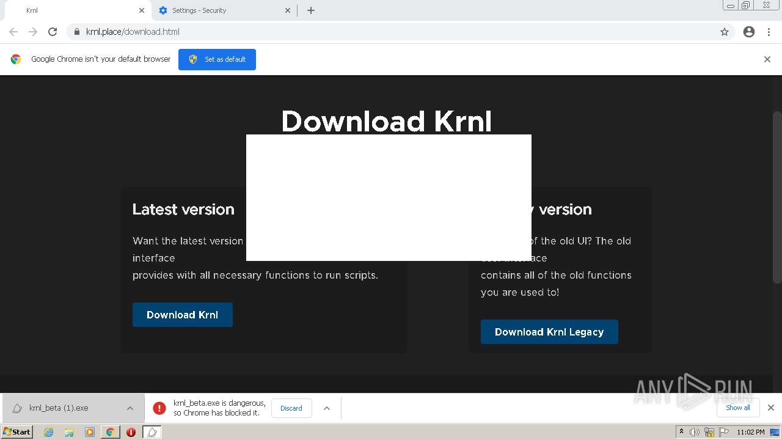Viewport: 782px width, 440px height.
Task: Expand options for krnl_beta (1).exe download
Action: (x=130, y=408)
